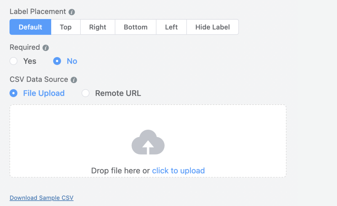Click the "click to upload" link

178,171
